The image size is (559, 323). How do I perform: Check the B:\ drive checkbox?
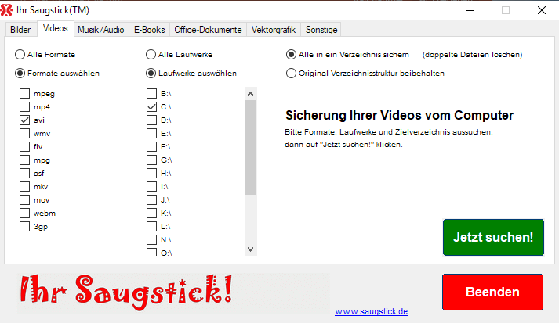point(152,94)
